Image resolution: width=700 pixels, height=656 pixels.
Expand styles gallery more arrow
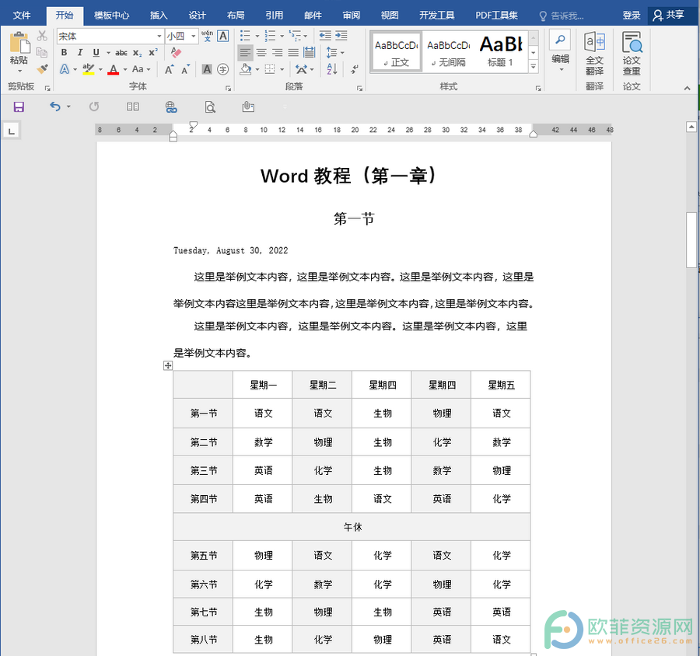pyautogui.click(x=534, y=66)
